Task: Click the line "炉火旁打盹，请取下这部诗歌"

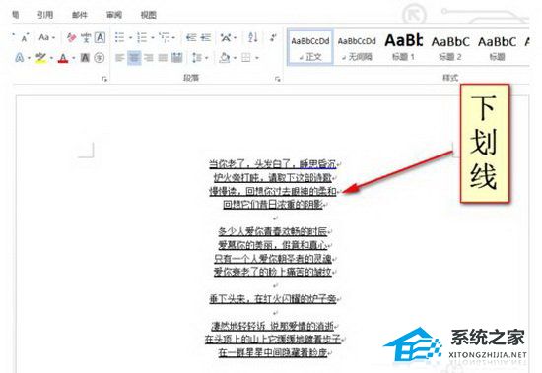Action: pos(272,177)
